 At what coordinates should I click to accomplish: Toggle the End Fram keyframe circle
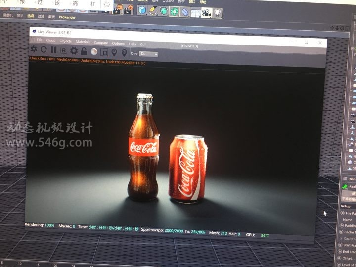click(x=340, y=252)
